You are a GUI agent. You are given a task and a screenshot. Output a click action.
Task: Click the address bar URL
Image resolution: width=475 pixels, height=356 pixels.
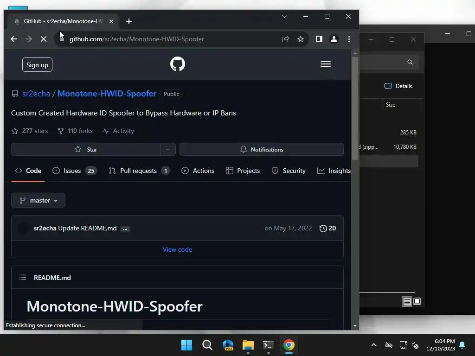tap(137, 39)
